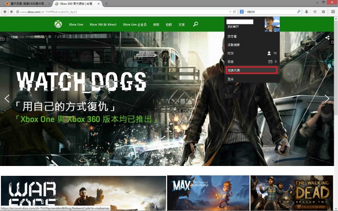Click the messages envelope icon
The width and height of the screenshot is (338, 211).
pyautogui.click(x=270, y=62)
